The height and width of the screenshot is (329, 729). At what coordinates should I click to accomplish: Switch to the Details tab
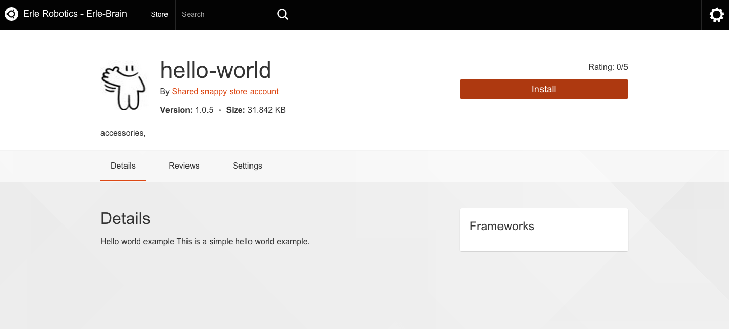click(x=123, y=166)
